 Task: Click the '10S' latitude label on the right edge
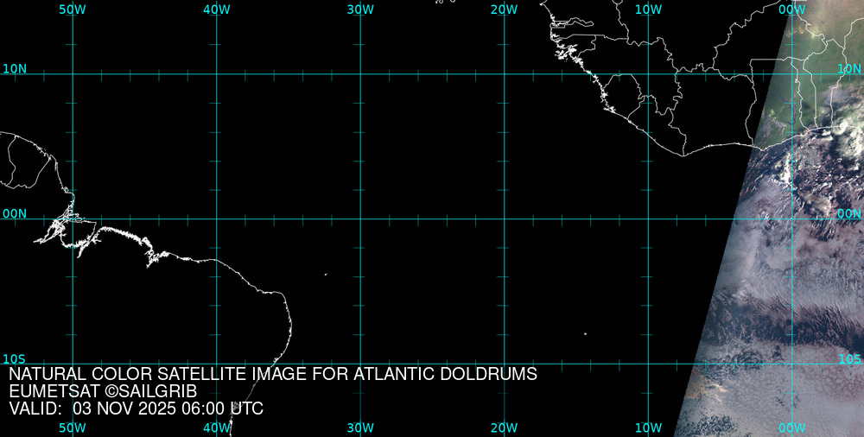tap(849, 358)
